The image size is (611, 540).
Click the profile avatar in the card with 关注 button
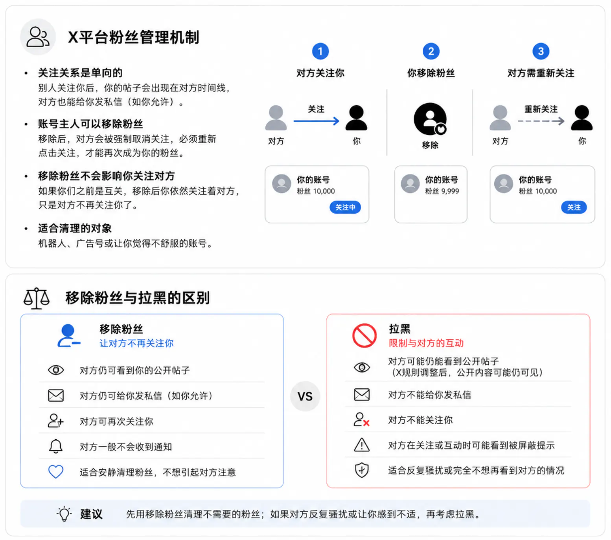click(x=504, y=184)
